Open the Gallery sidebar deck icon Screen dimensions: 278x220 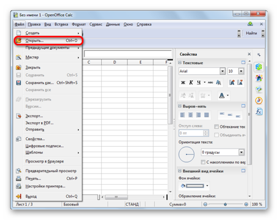point(259,89)
